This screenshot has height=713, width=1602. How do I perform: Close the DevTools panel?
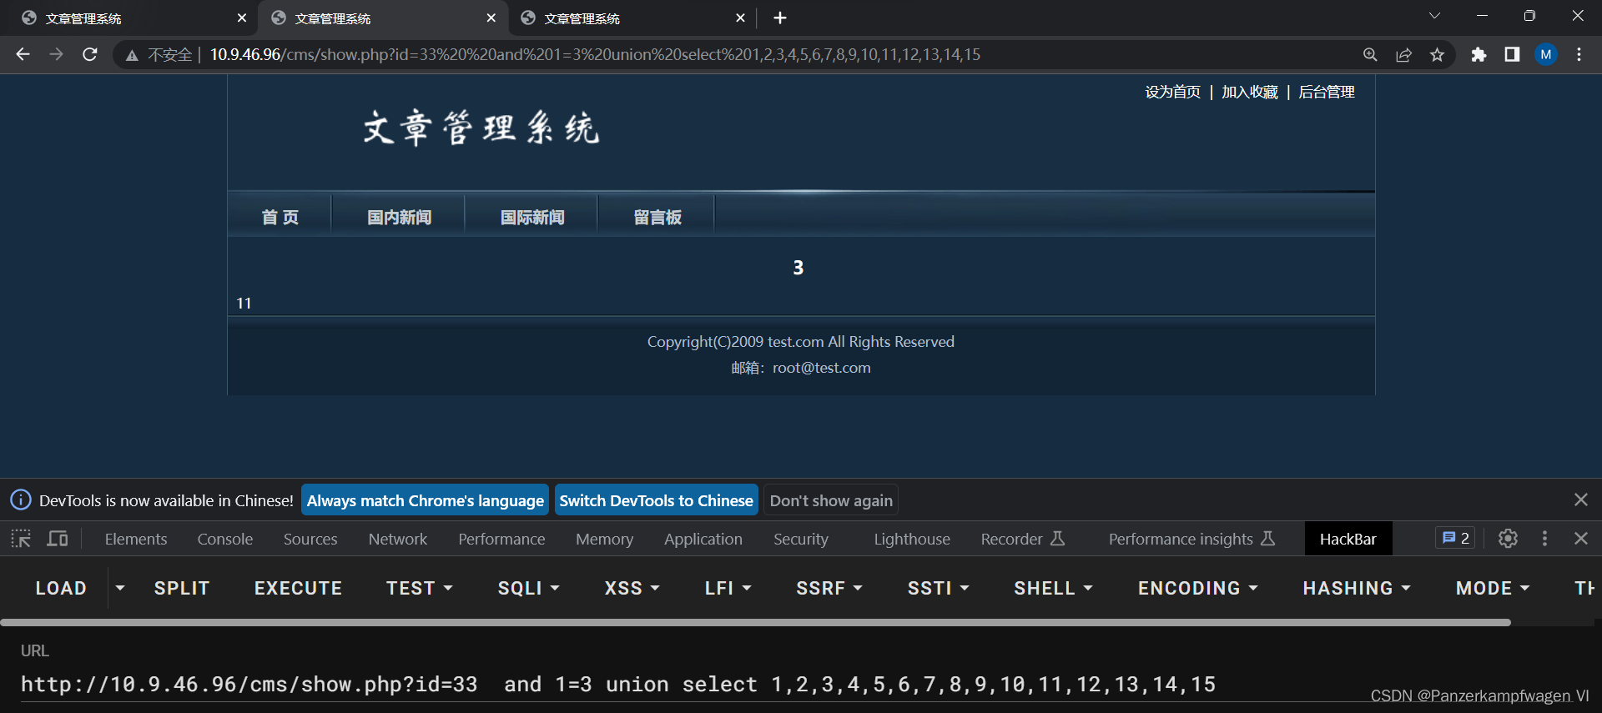[1580, 539]
